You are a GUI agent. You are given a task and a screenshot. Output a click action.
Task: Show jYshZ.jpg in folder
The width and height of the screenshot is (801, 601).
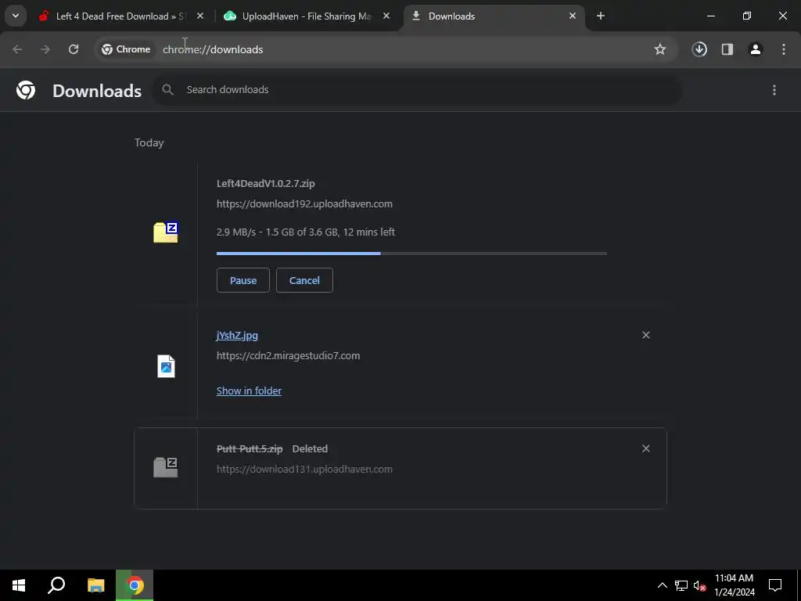249,390
